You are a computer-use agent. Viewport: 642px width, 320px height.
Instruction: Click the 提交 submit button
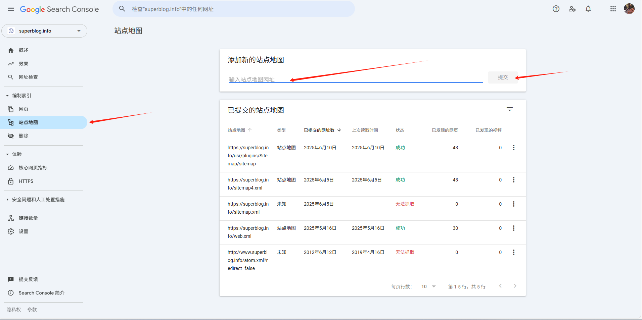[503, 77]
